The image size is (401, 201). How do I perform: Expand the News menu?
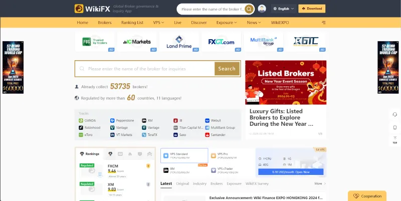[x=254, y=23]
